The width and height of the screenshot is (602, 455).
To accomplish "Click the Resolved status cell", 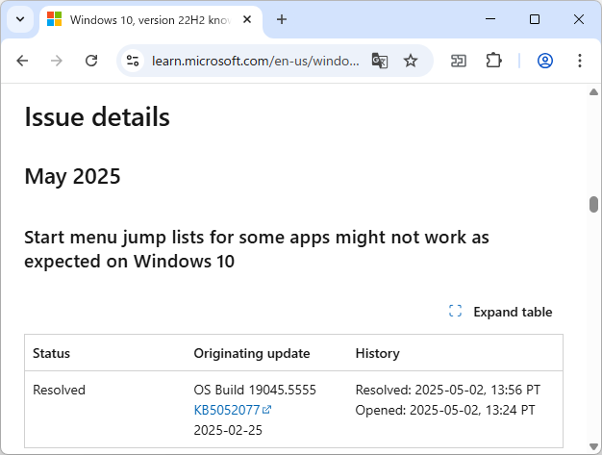I will [x=59, y=390].
